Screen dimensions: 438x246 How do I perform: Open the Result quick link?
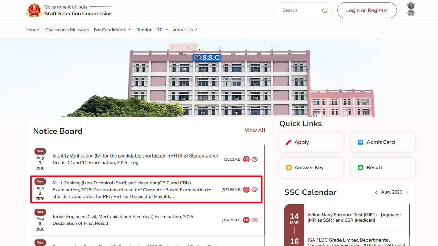point(383,168)
